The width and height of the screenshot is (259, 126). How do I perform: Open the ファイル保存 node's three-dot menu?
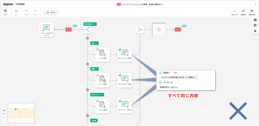[x=107, y=50]
